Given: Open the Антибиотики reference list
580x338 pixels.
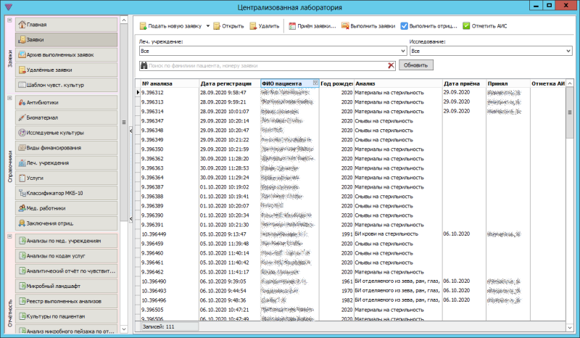Looking at the screenshot, I should [65, 102].
